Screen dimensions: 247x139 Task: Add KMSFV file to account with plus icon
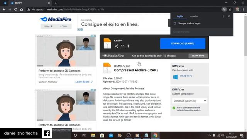click(x=129, y=46)
